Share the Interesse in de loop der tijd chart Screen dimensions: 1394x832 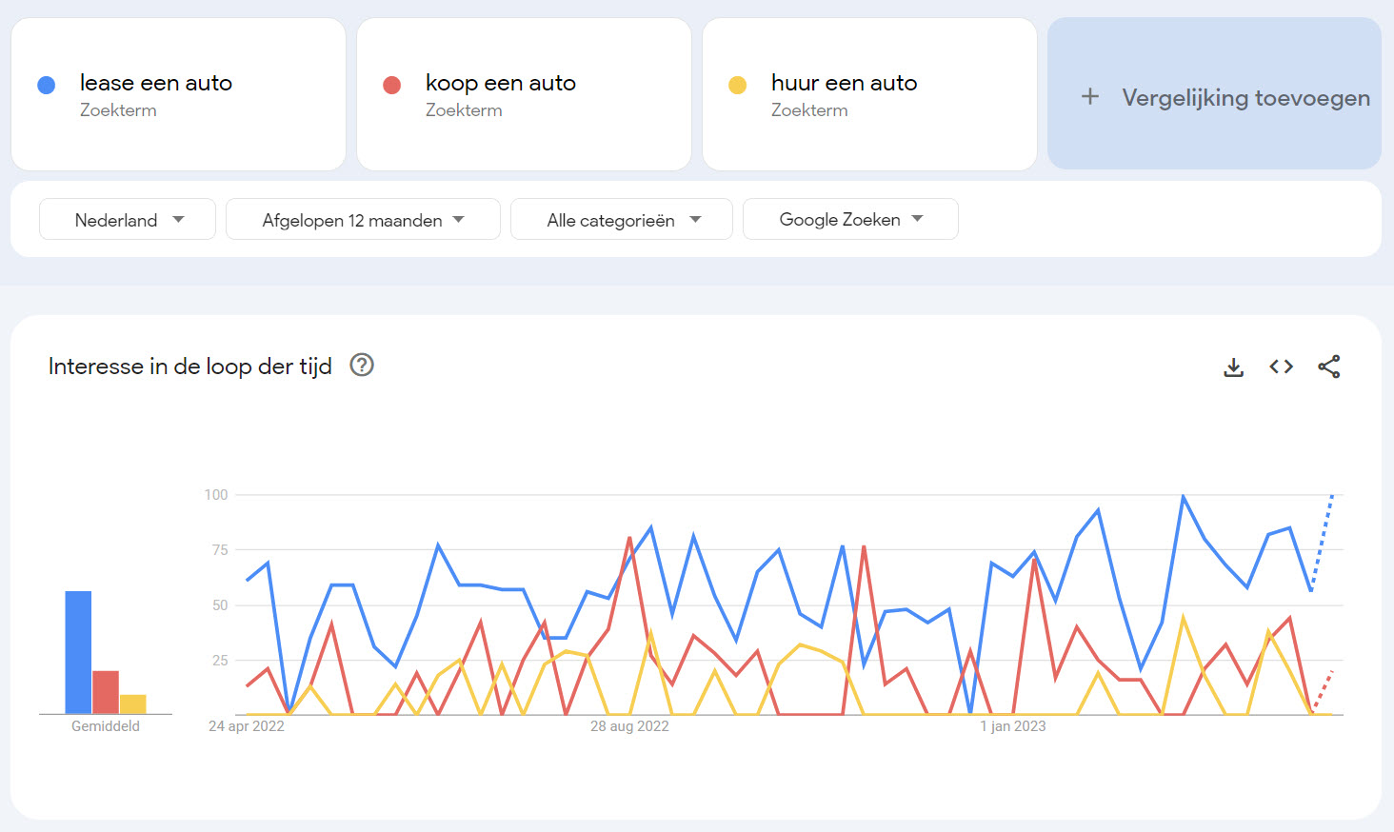click(x=1329, y=366)
